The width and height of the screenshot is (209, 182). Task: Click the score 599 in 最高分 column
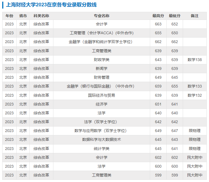[x=158, y=175]
